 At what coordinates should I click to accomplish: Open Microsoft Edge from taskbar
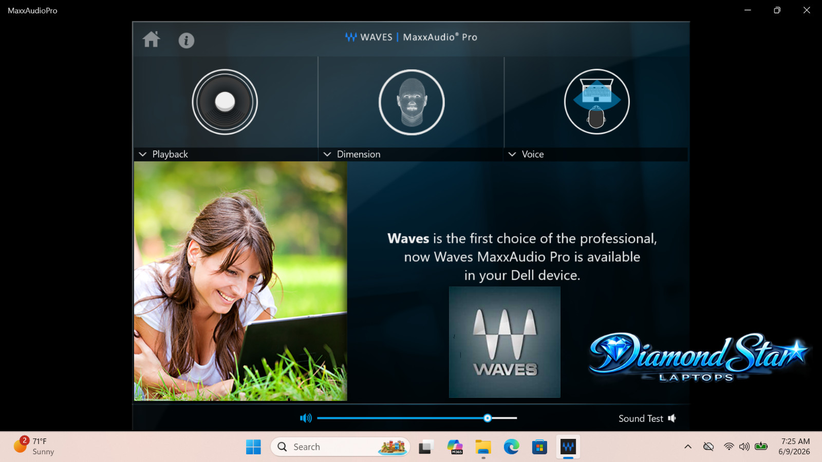[x=511, y=447]
